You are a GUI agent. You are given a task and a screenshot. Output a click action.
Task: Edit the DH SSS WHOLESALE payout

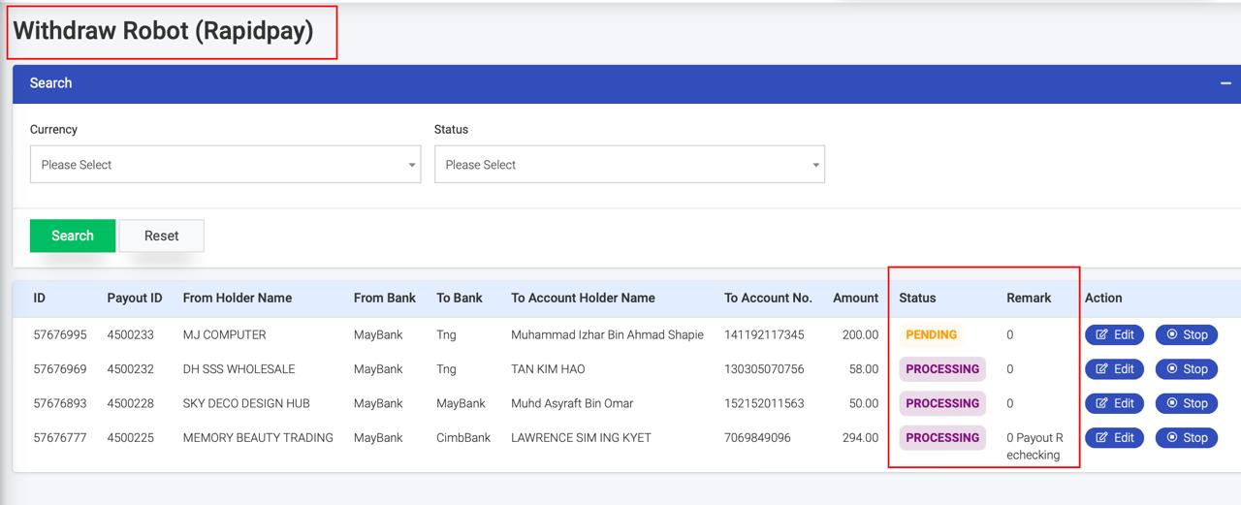pos(1114,369)
